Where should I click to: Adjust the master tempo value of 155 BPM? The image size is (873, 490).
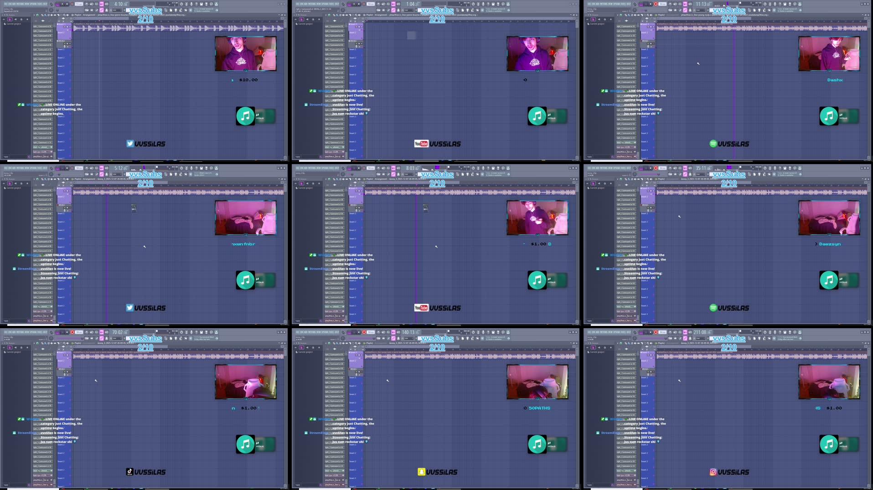click(x=78, y=2)
